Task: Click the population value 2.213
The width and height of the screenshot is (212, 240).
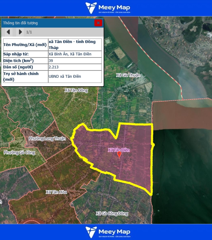Action: (53, 67)
